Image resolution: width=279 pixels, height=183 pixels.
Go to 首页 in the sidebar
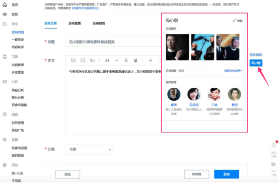(x=15, y=5)
